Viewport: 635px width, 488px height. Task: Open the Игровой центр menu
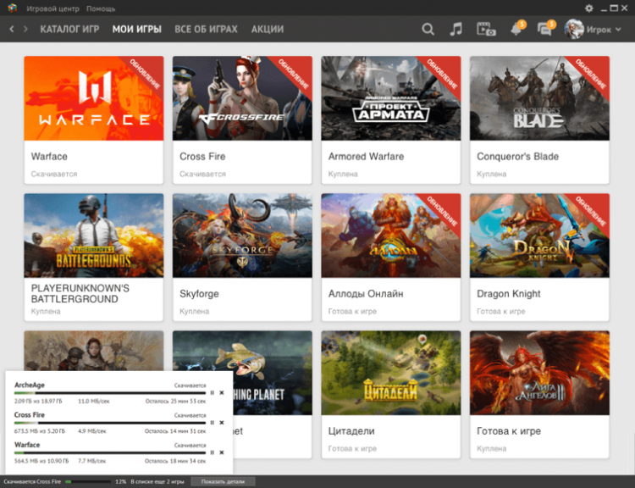(54, 8)
